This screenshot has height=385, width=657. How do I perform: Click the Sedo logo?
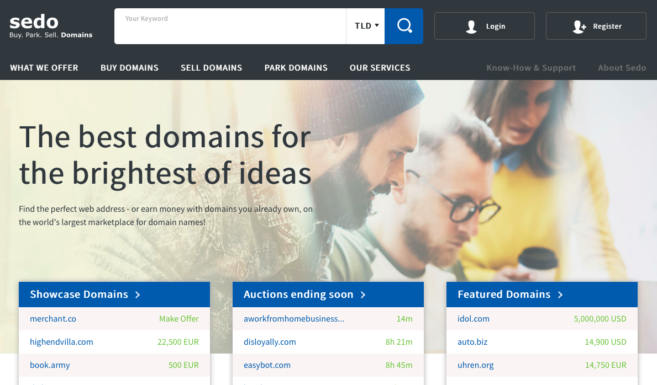point(51,26)
